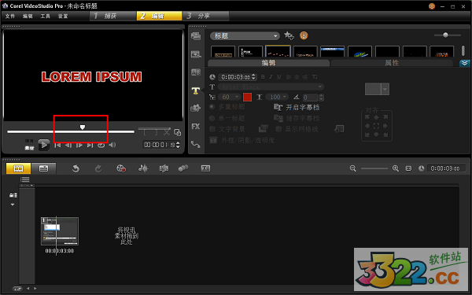Open the FX filter library icon
The height and width of the screenshot is (295, 472).
pos(196,127)
